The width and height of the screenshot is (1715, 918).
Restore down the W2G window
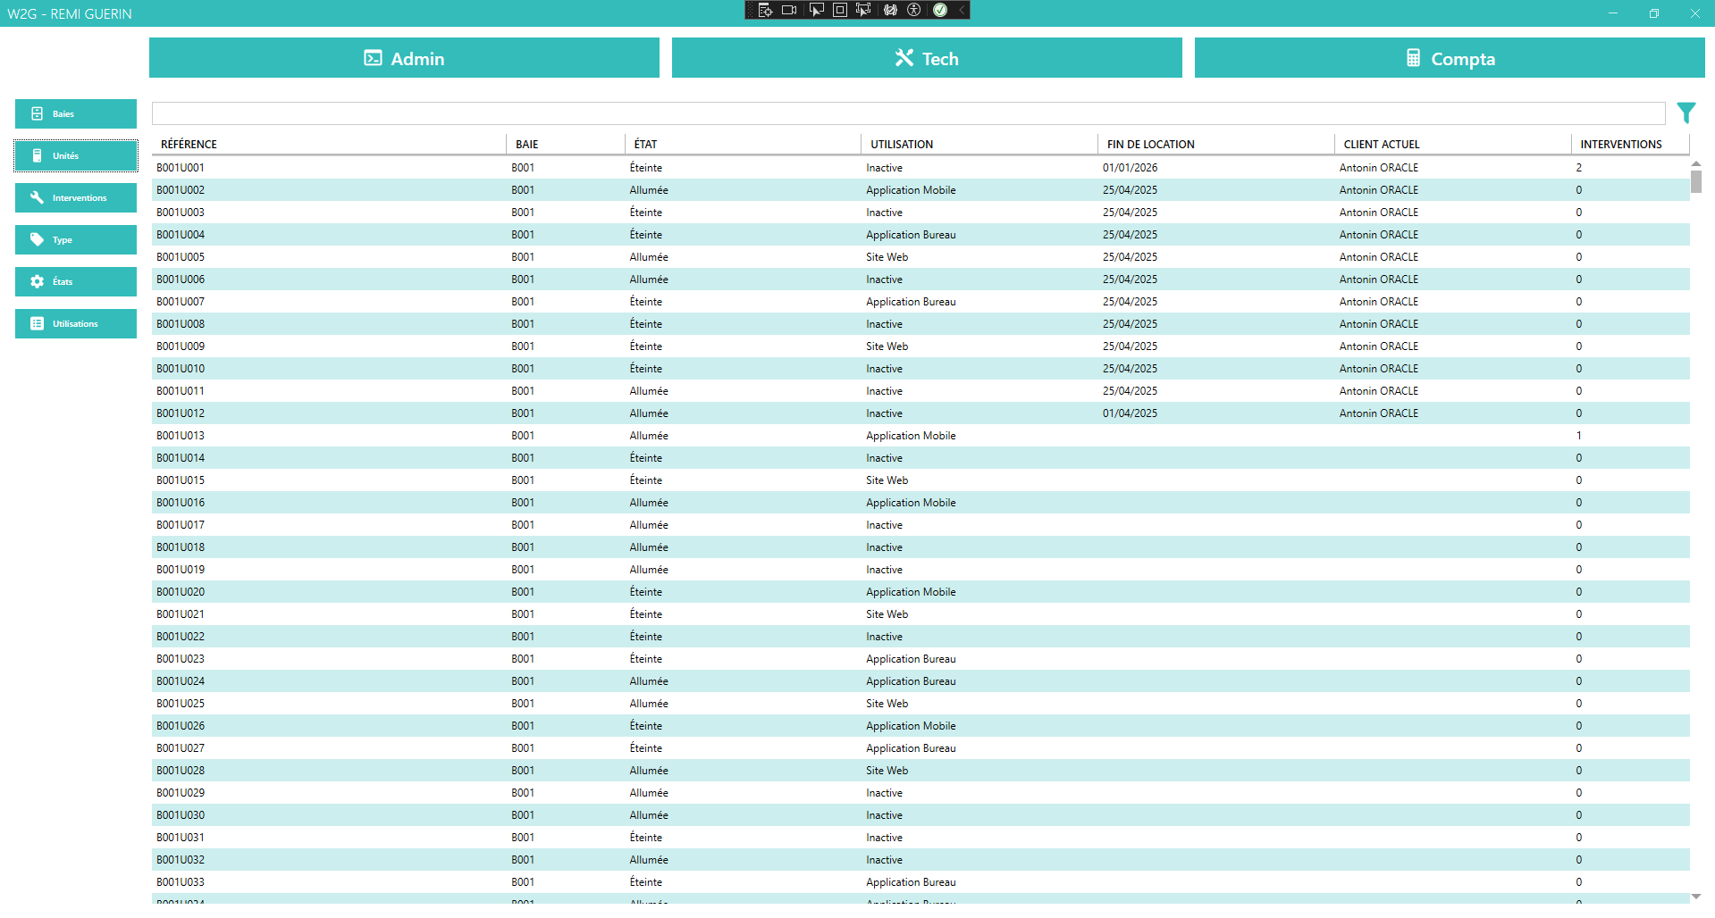1654,13
